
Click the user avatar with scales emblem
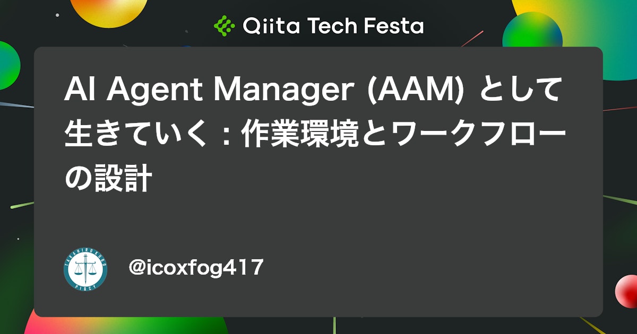(85, 269)
